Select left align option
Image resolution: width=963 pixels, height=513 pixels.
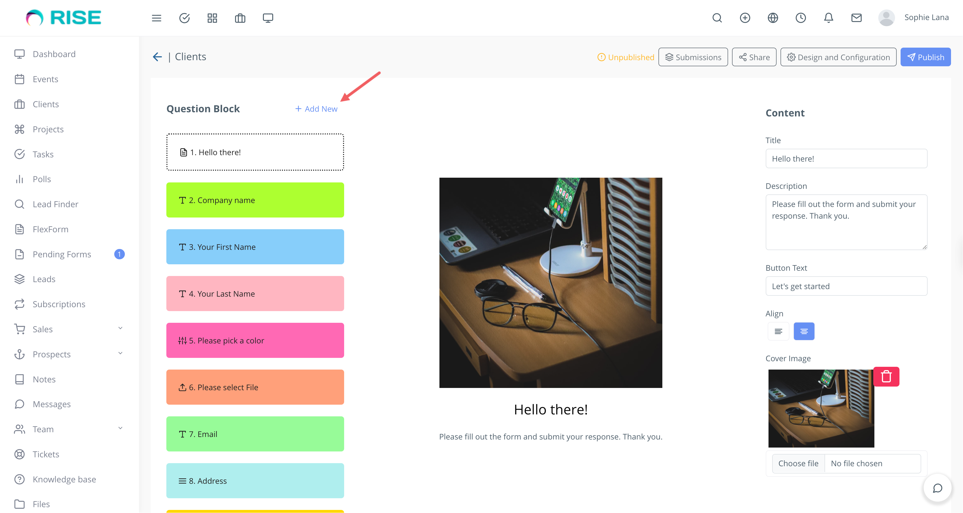click(x=778, y=331)
